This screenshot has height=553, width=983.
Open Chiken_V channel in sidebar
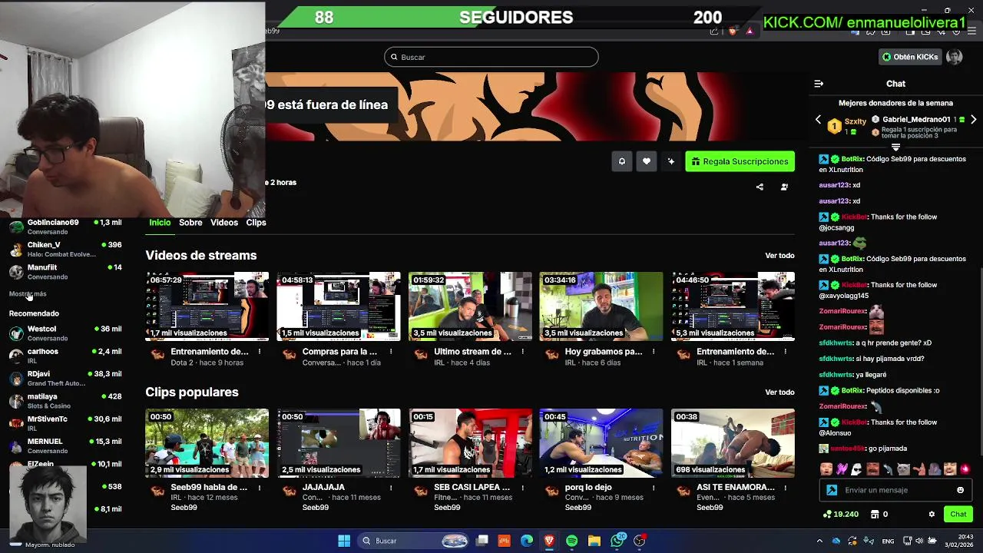pos(65,249)
